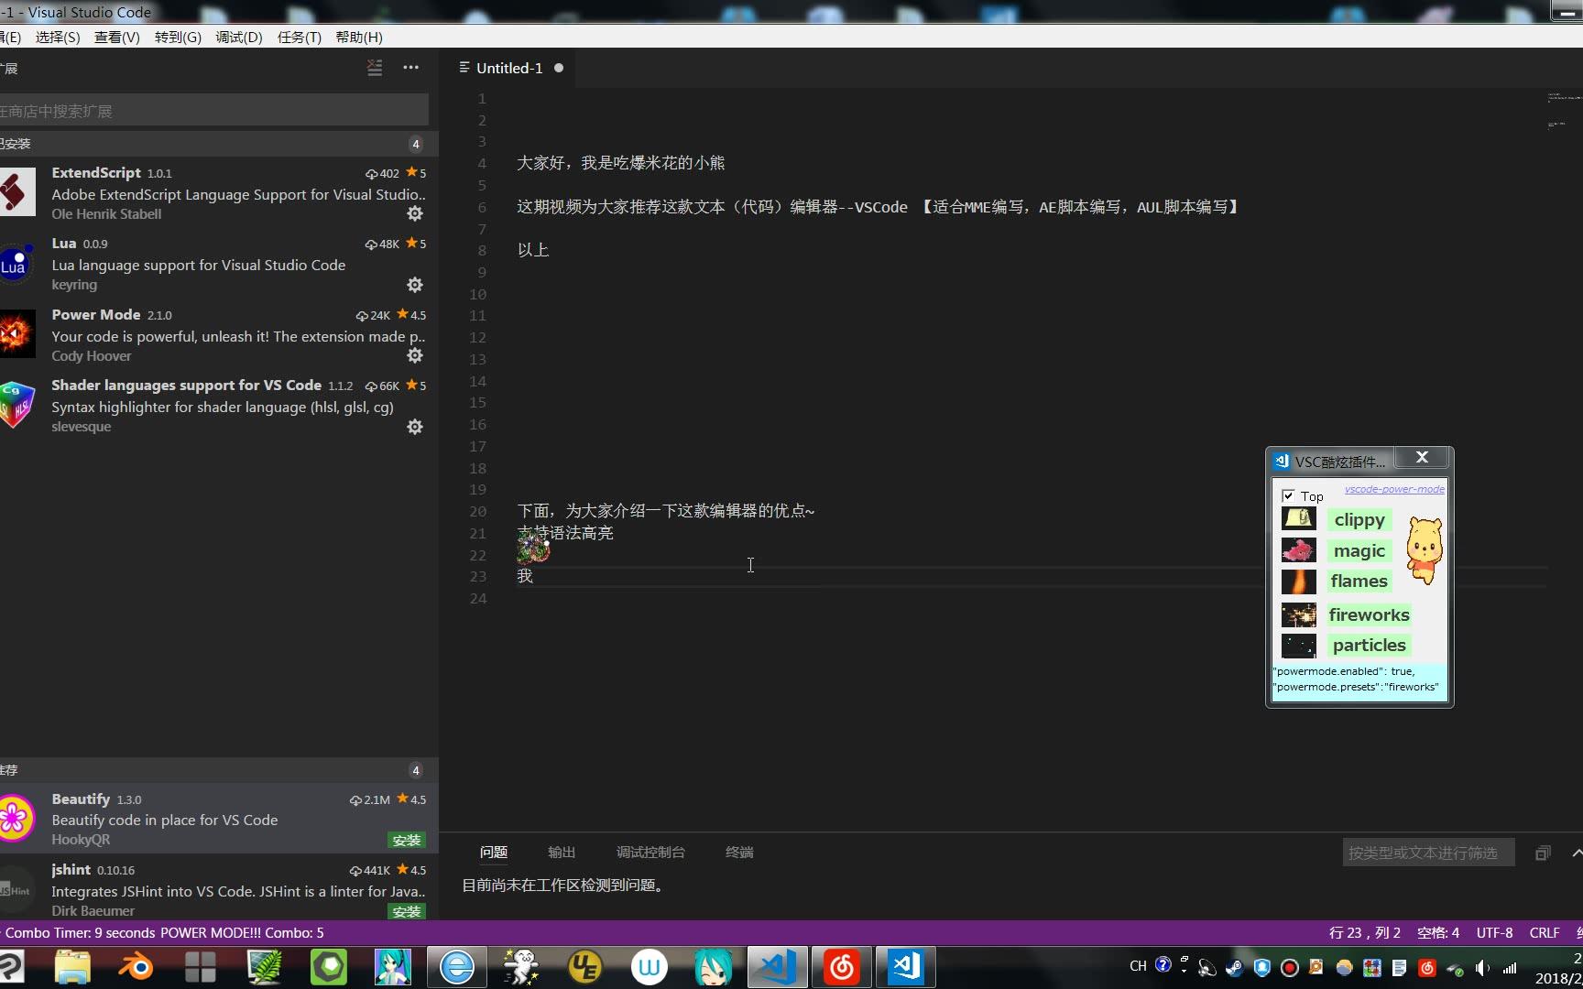
Task: Focus the problems filter input field
Action: (1428, 853)
